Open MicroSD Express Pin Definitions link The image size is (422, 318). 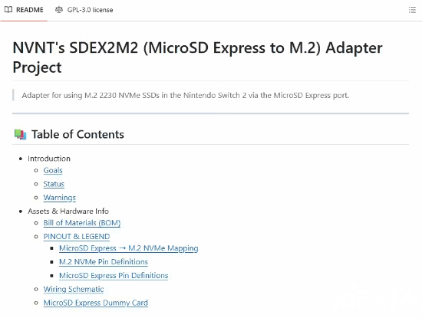(114, 276)
